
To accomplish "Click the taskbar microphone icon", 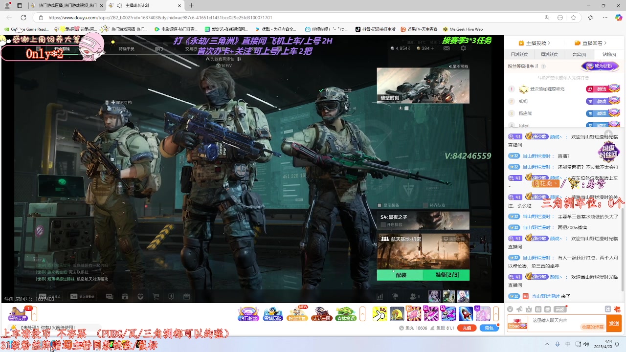I will pos(558,344).
